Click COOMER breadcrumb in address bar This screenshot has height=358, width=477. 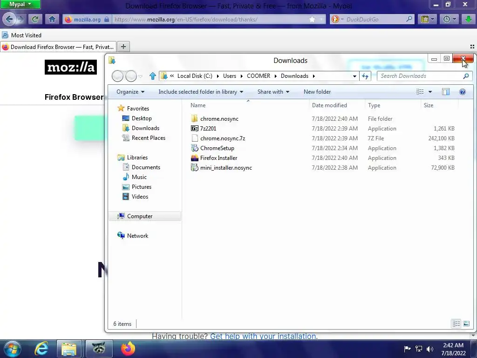click(x=258, y=76)
